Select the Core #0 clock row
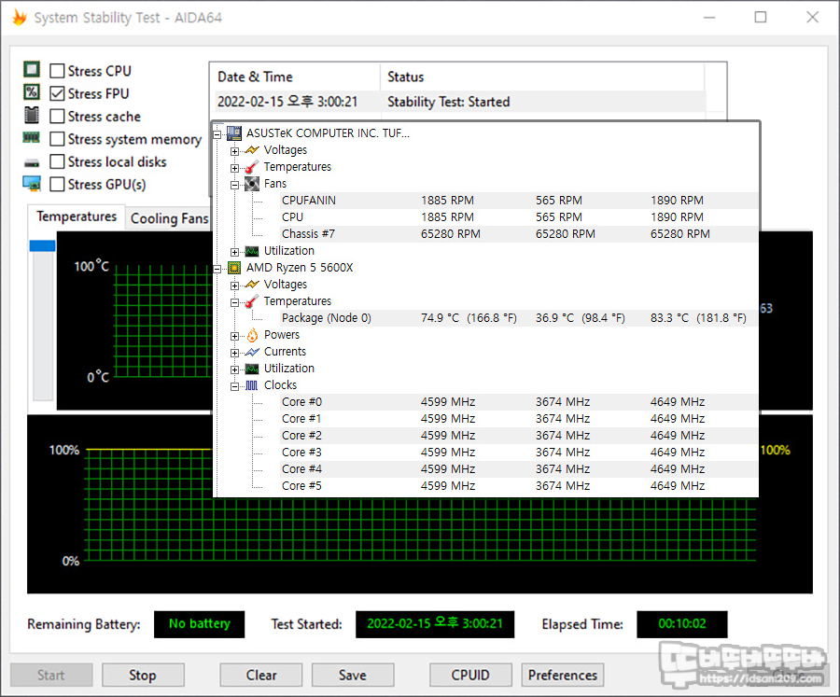Screen dimensions: 840x697 pos(517,402)
